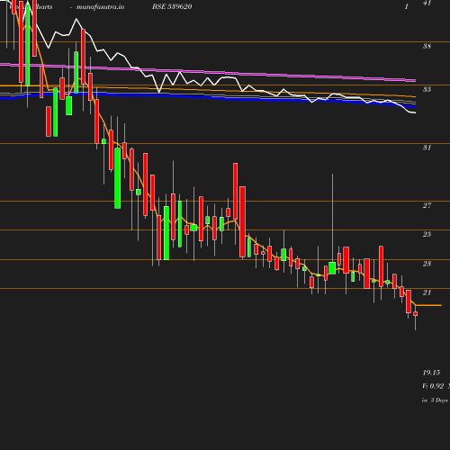The image size is (450, 450).
Task: Click the 41 price axis label
Action: tap(427, 3)
